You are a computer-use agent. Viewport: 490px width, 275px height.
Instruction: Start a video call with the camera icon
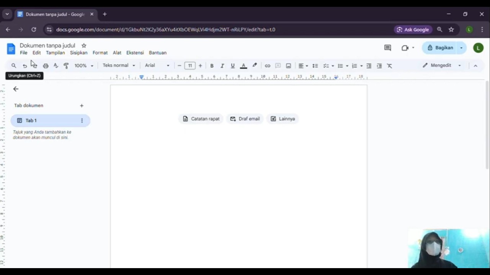[405, 48]
